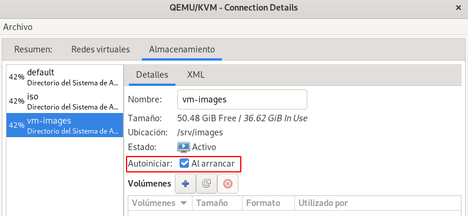Click the Nombre field containing vm-images

(242, 99)
